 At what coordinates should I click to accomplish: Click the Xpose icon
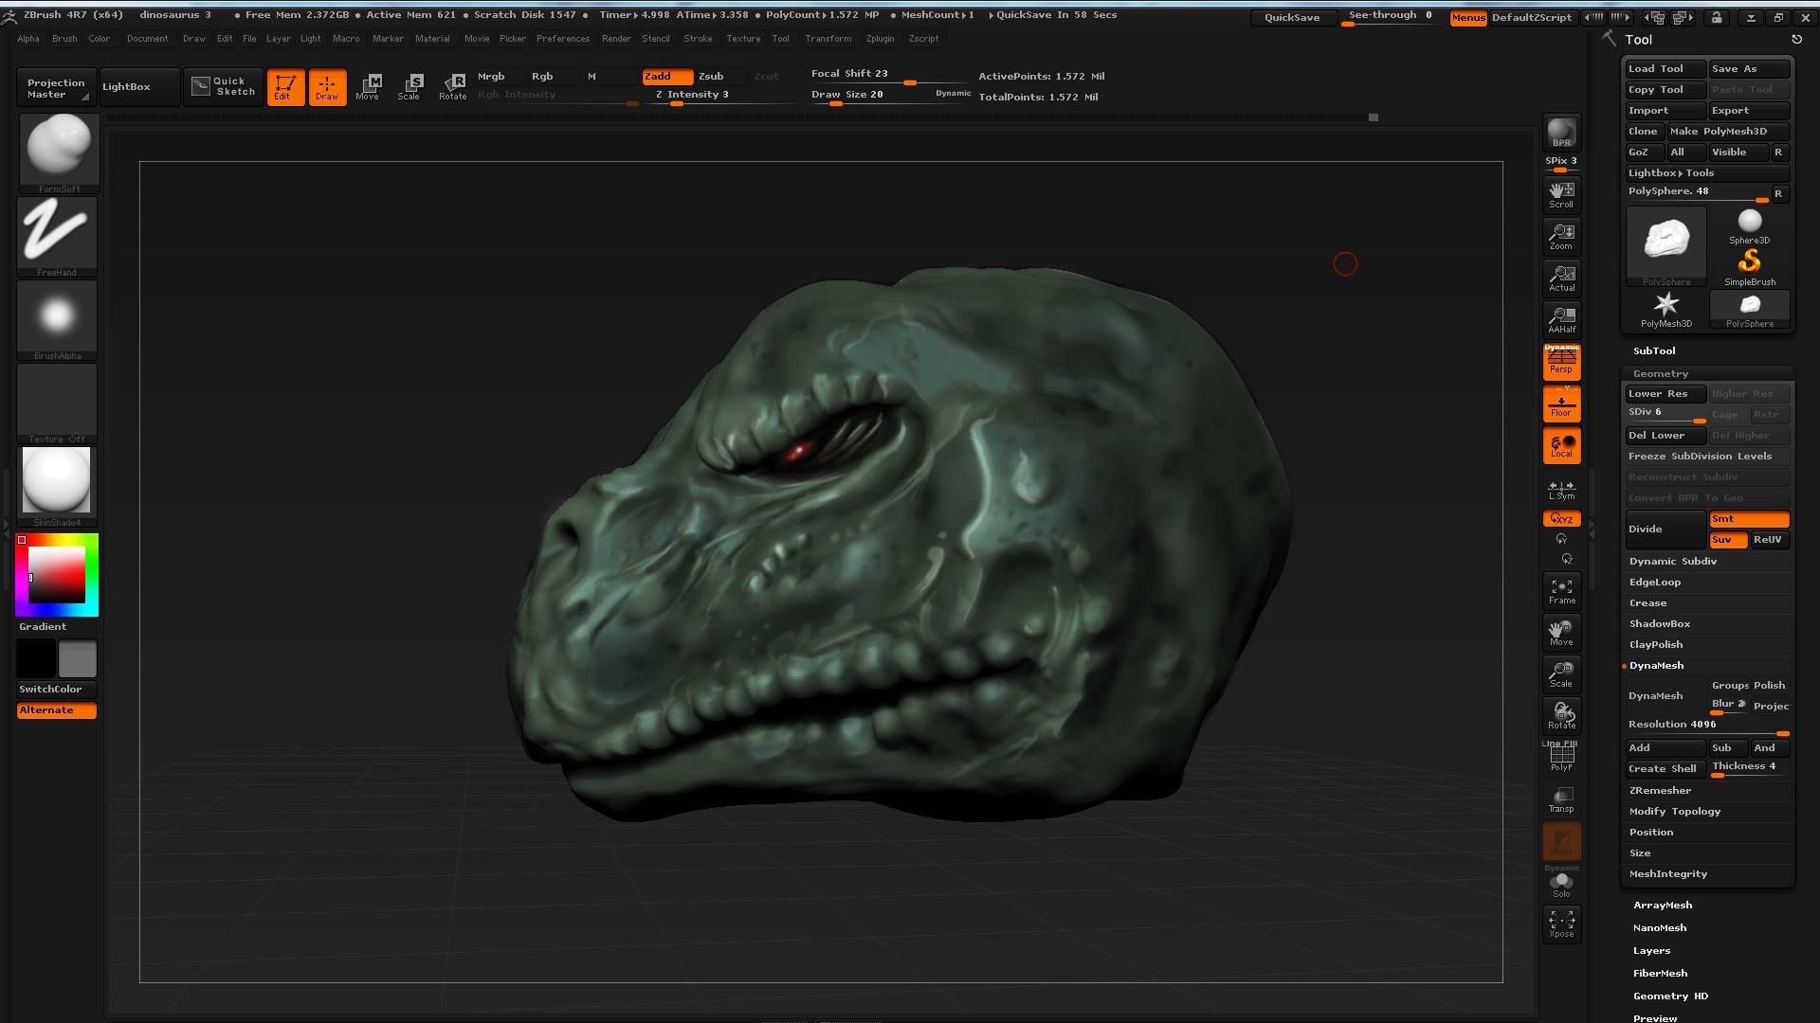click(x=1561, y=924)
